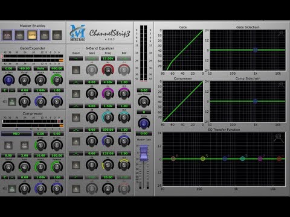This screenshot has height=217, width=290.
Task: Click the compressor attack 16.00 field
Action: 40,156
